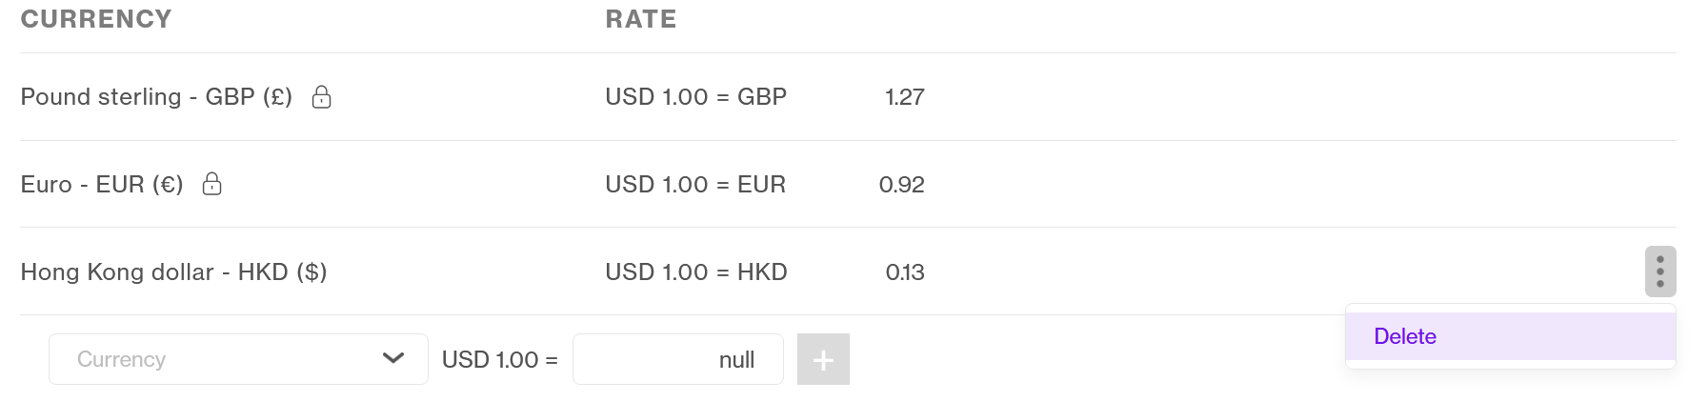Click the 'USD 1.00 = EUR' text
The height and width of the screenshot is (402, 1708).
695,185
